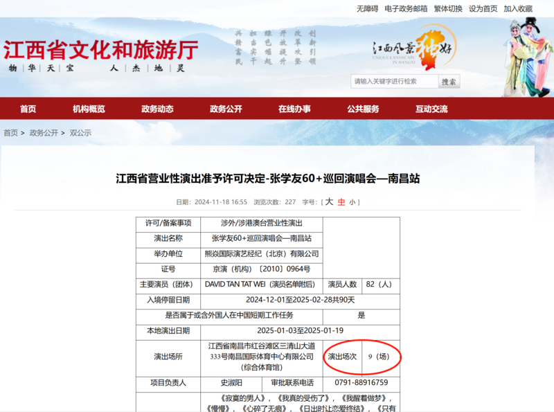Open the 政务动态 navigation menu

[157, 109]
